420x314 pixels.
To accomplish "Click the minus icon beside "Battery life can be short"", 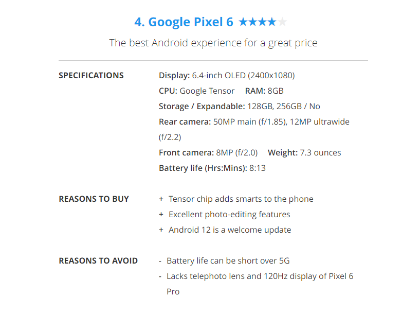I will 161,261.
